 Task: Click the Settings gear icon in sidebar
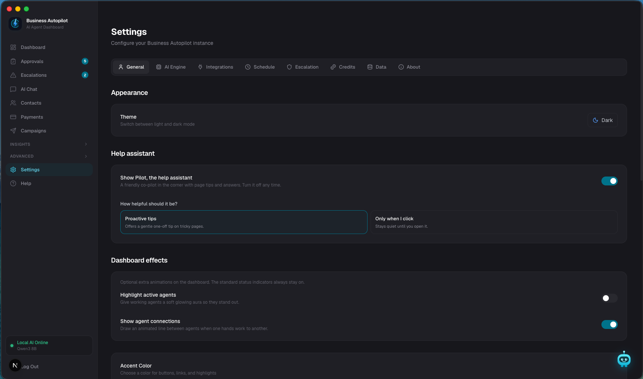coord(13,170)
